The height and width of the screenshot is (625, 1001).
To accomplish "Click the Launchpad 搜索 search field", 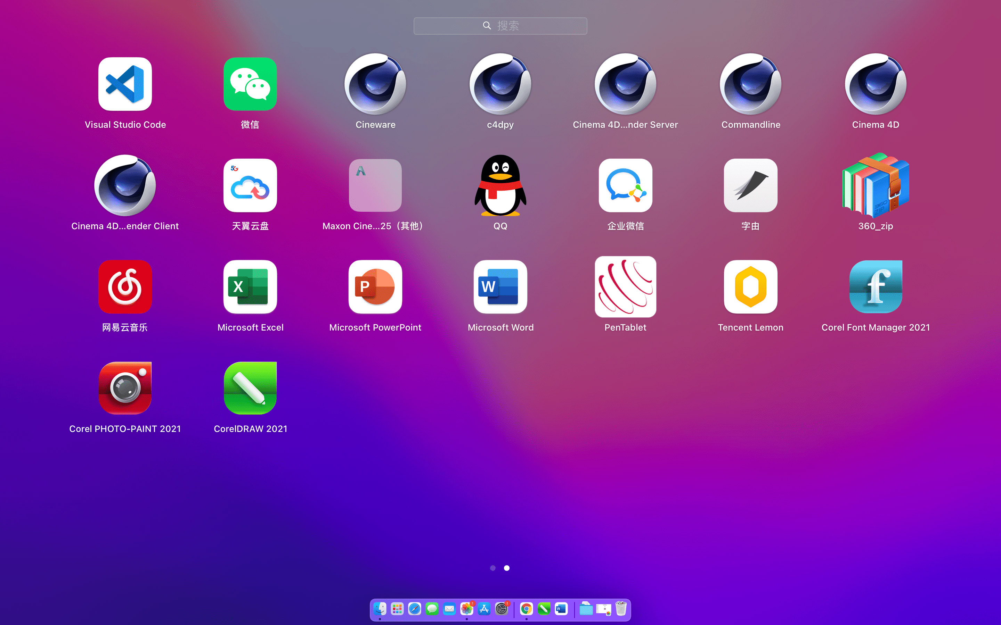I will pos(500,26).
